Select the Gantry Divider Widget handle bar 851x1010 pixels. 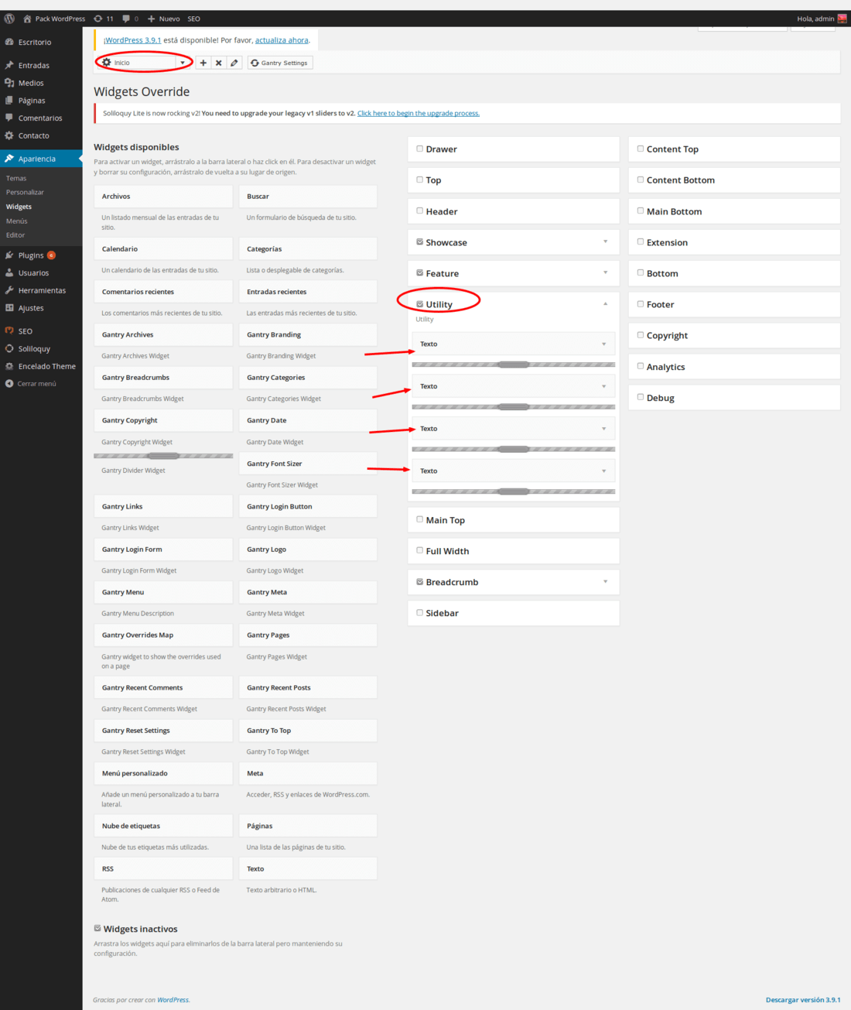tap(163, 456)
